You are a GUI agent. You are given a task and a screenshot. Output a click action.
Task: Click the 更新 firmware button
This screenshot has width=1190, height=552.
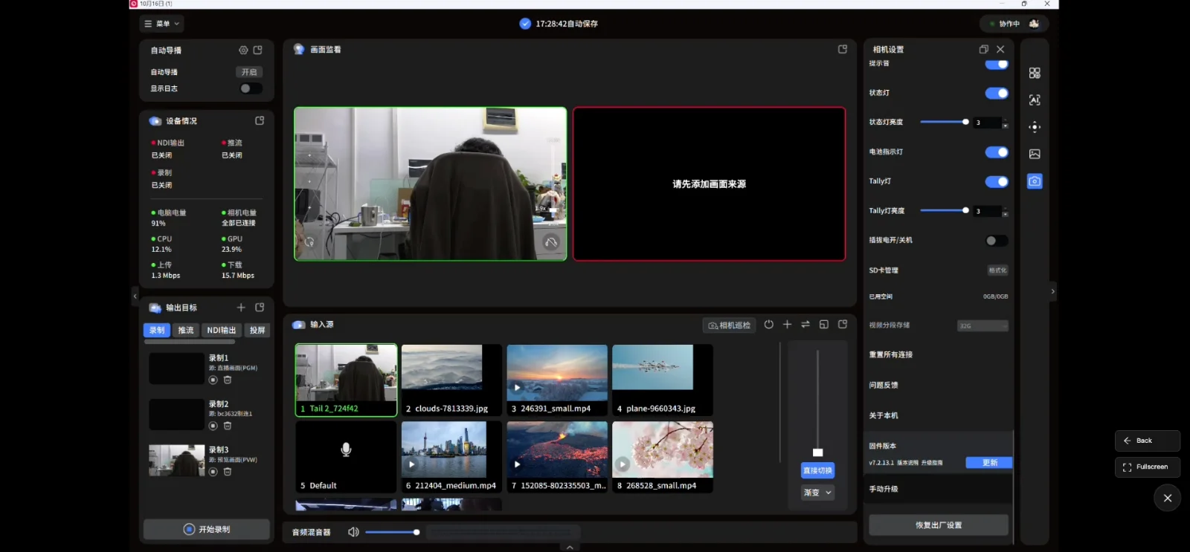(x=989, y=463)
